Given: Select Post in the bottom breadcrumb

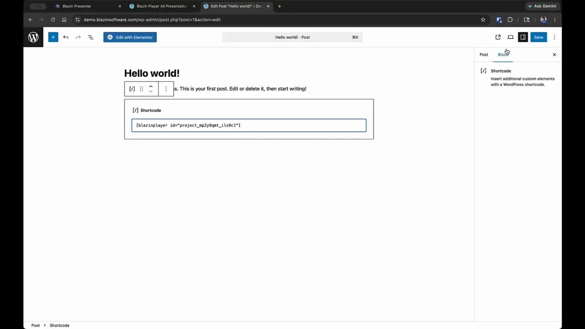Looking at the screenshot, I should [x=35, y=325].
